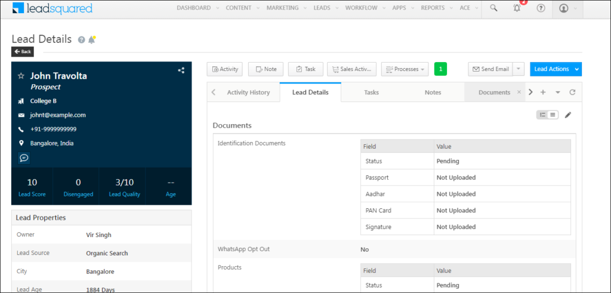Click the LeadSquared logo
611x293 pixels.
(53, 8)
